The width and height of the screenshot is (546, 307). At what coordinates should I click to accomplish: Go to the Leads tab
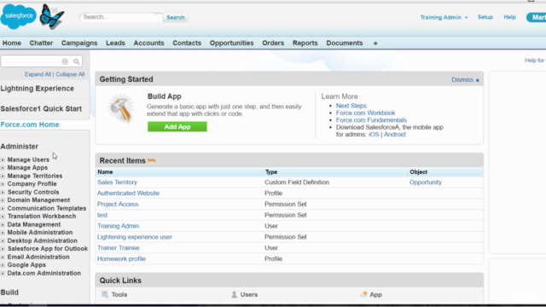tap(115, 43)
